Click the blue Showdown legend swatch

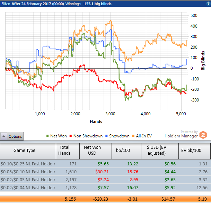pyautogui.click(x=106, y=136)
